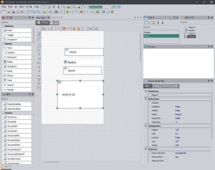Click the tools wrench icon in designer toolbar
Viewport: 215px width, 170px height.
click(x=96, y=28)
